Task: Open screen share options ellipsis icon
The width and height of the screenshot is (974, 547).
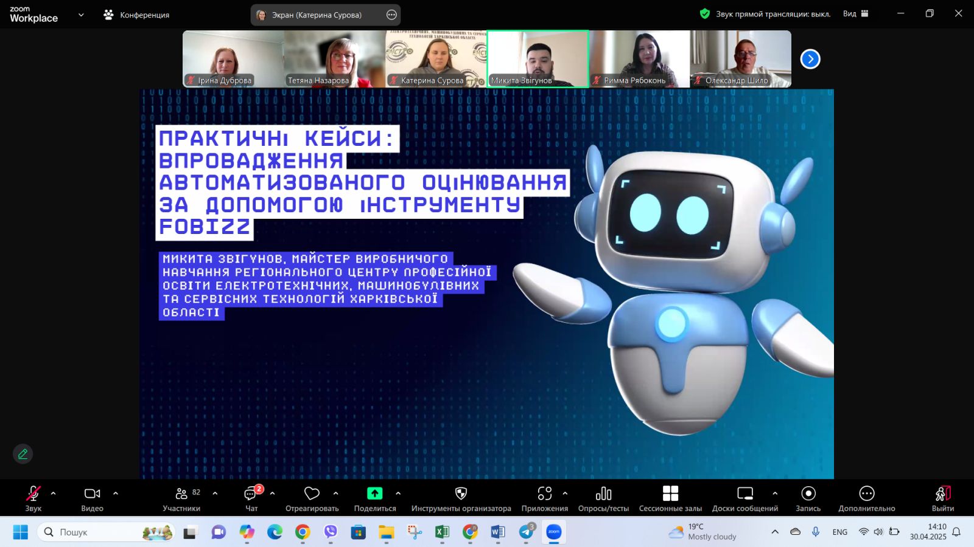Action: point(392,15)
